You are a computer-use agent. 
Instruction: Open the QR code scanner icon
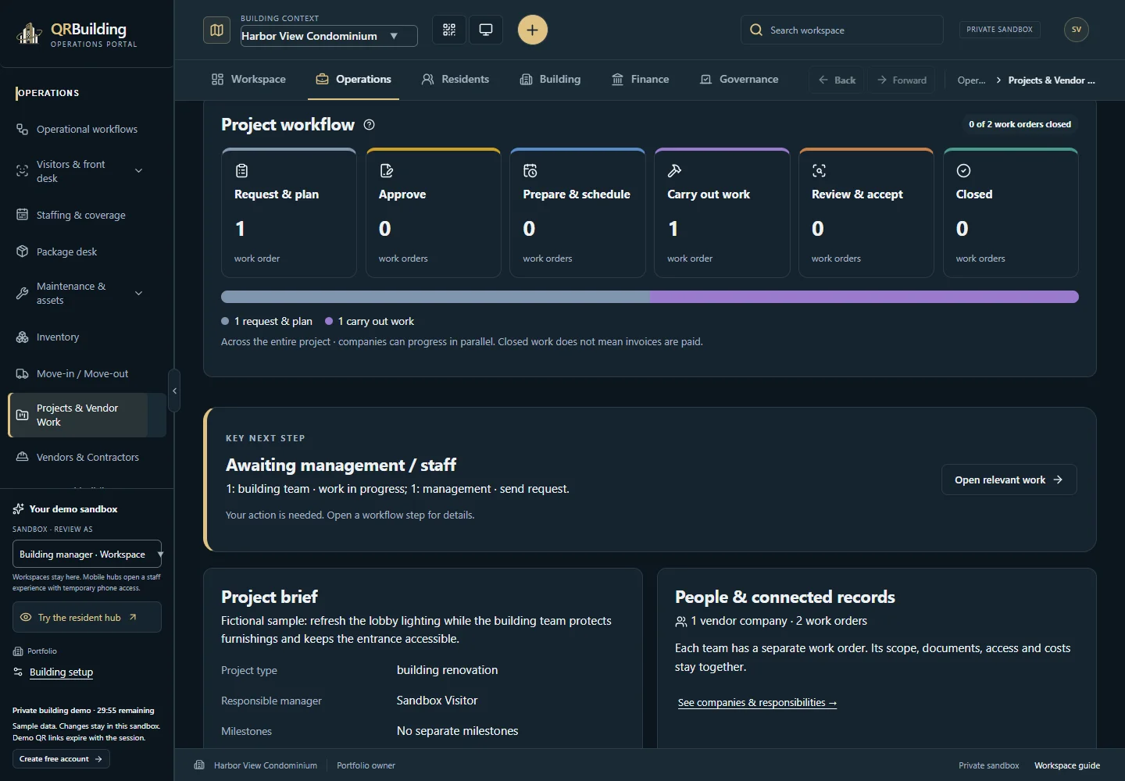point(449,30)
